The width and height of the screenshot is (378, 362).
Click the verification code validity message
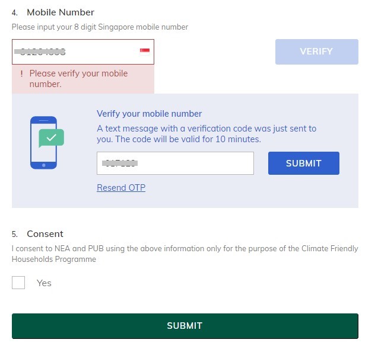[x=207, y=134]
